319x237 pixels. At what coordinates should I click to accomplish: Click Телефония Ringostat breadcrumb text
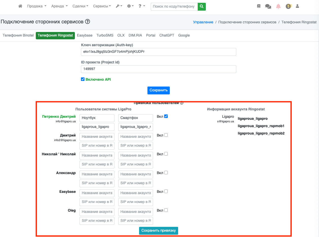pyautogui.click(x=299, y=22)
